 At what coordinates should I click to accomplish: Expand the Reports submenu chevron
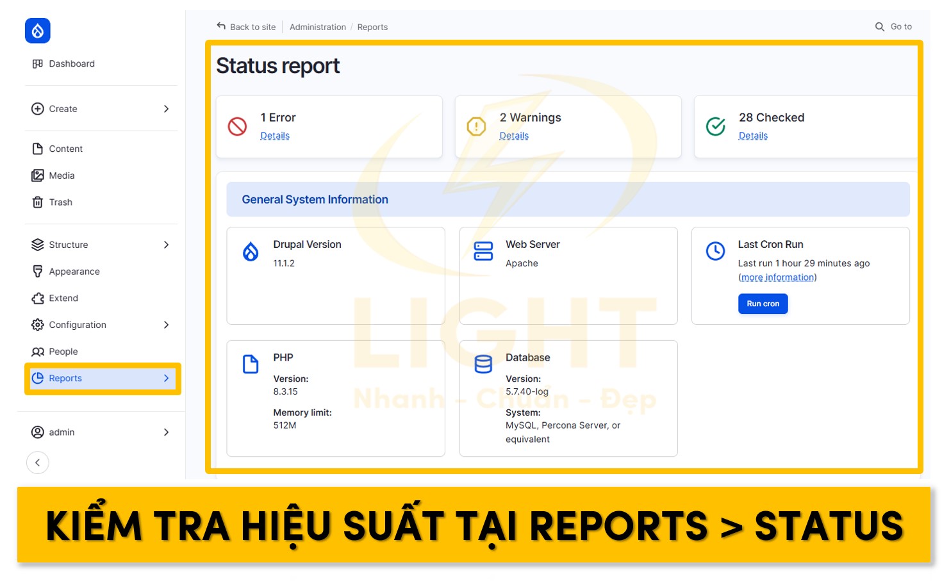[167, 378]
